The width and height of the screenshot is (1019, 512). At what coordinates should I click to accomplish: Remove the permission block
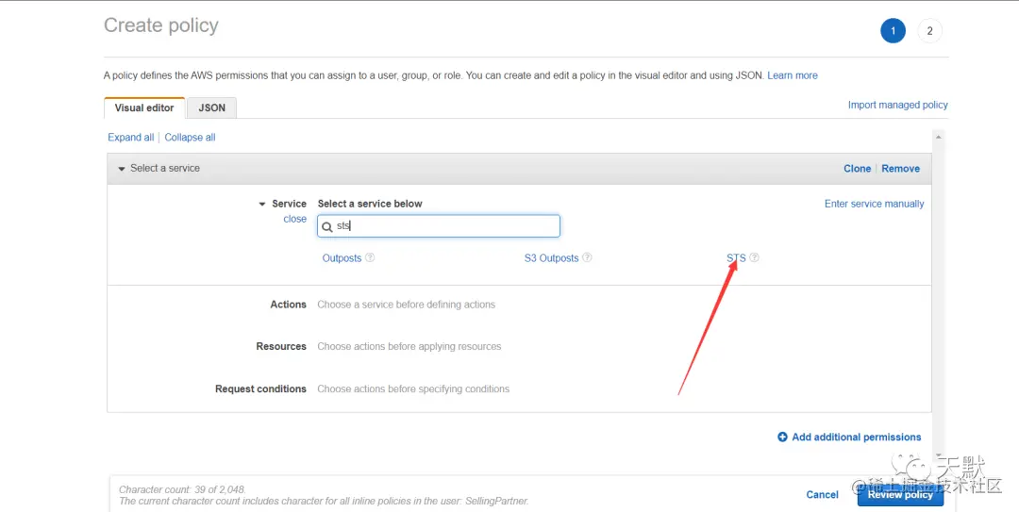pyautogui.click(x=900, y=168)
